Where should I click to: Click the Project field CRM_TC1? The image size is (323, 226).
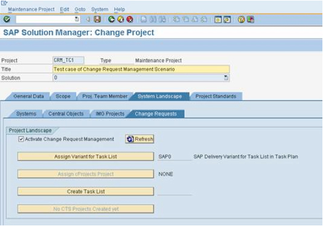click(68, 60)
